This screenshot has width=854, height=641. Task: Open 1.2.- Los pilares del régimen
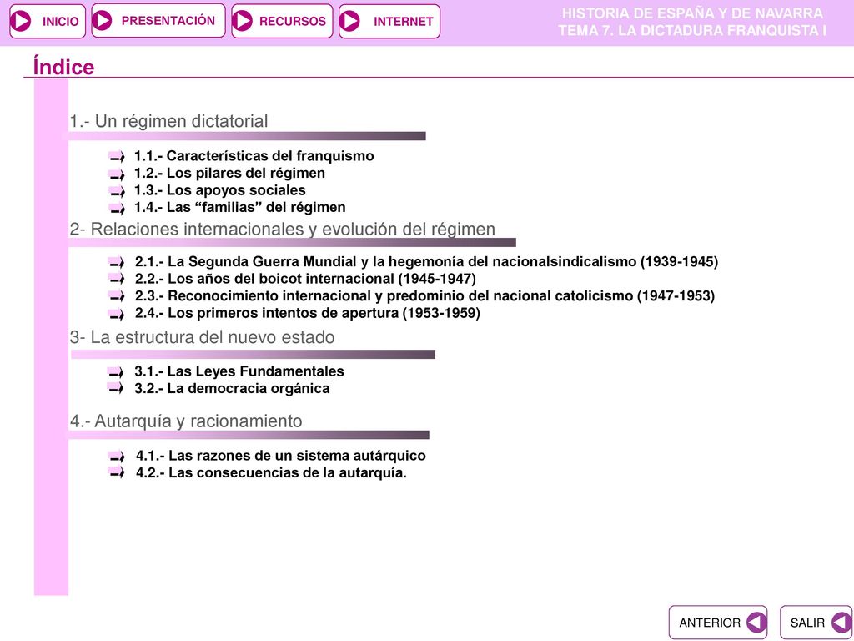[x=229, y=174]
